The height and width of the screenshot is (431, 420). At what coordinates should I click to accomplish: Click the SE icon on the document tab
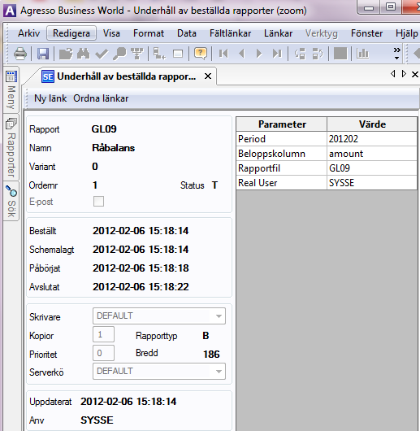pos(48,76)
